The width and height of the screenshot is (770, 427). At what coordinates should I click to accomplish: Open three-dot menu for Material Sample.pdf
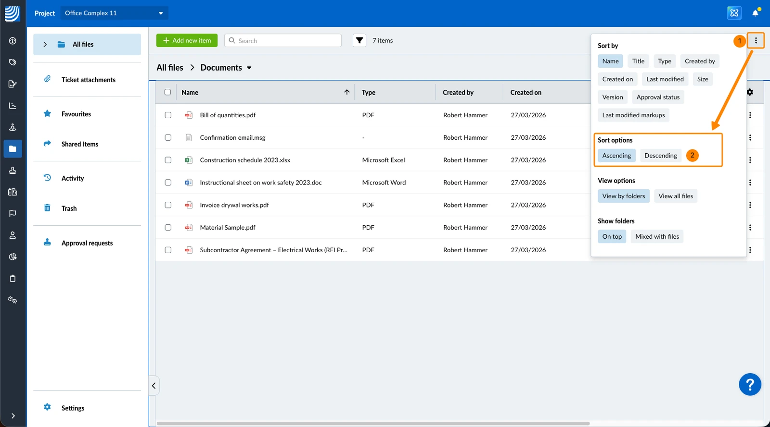pos(750,228)
